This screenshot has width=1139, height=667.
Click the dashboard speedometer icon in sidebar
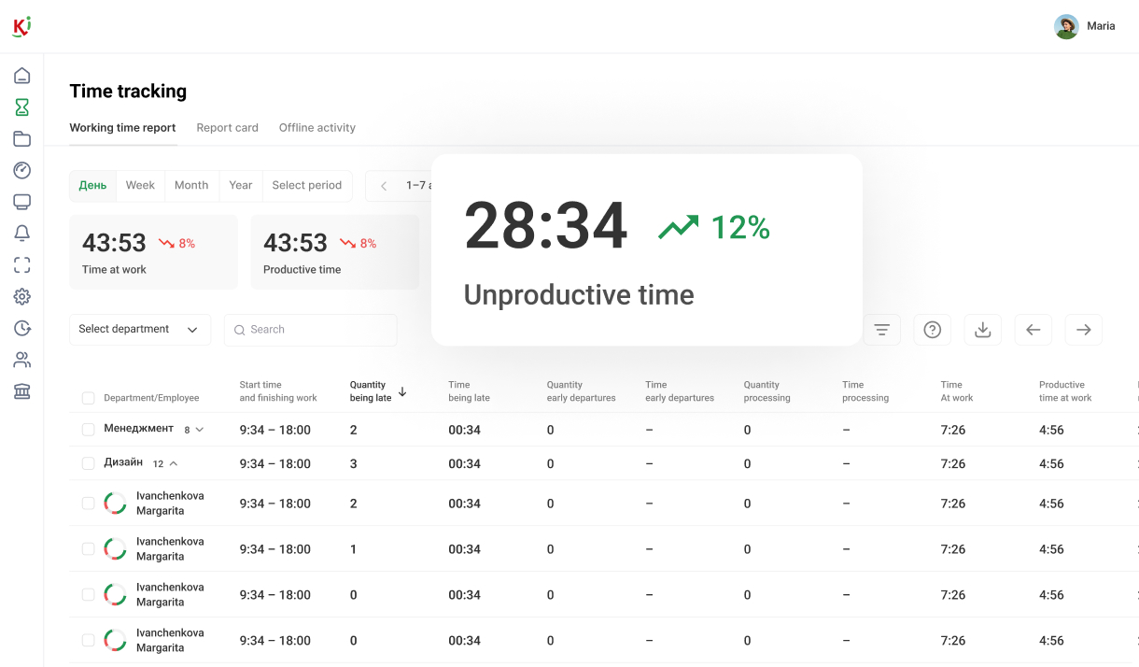[21, 170]
